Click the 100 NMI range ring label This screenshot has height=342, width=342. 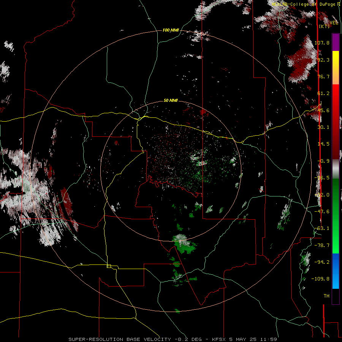click(171, 30)
